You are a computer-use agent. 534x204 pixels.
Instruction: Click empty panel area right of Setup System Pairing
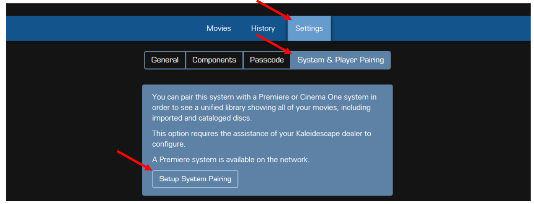(x=315, y=179)
